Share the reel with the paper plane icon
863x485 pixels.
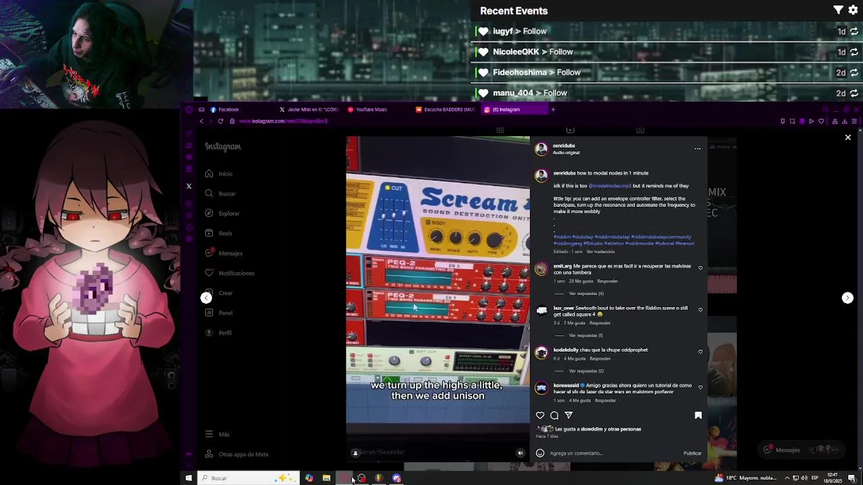(x=568, y=416)
